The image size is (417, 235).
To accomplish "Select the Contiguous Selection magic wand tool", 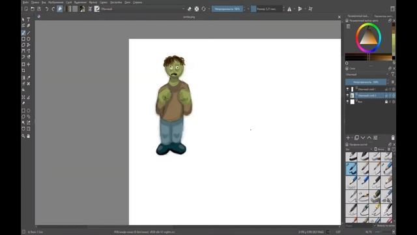I will 23,123.
